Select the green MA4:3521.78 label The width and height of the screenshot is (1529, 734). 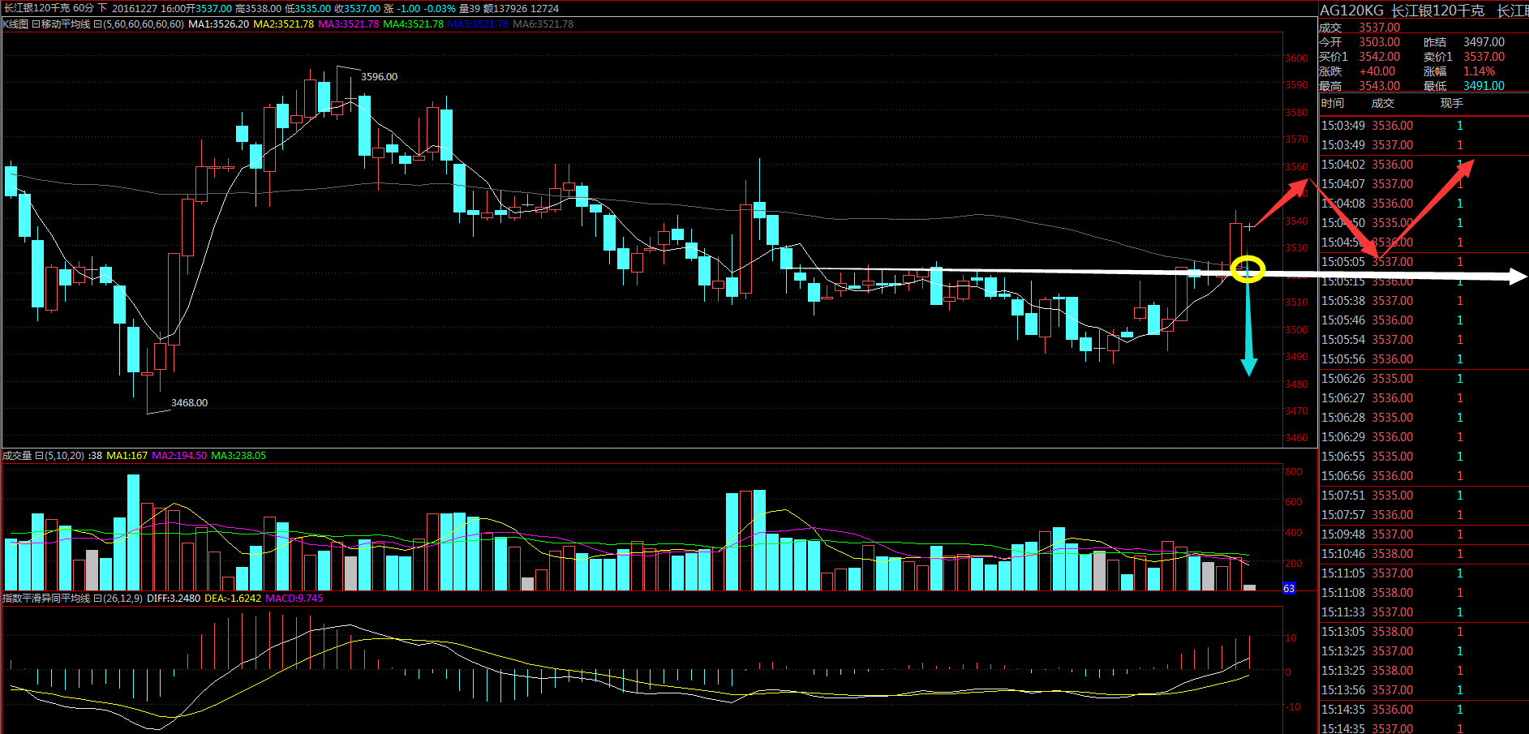click(413, 24)
